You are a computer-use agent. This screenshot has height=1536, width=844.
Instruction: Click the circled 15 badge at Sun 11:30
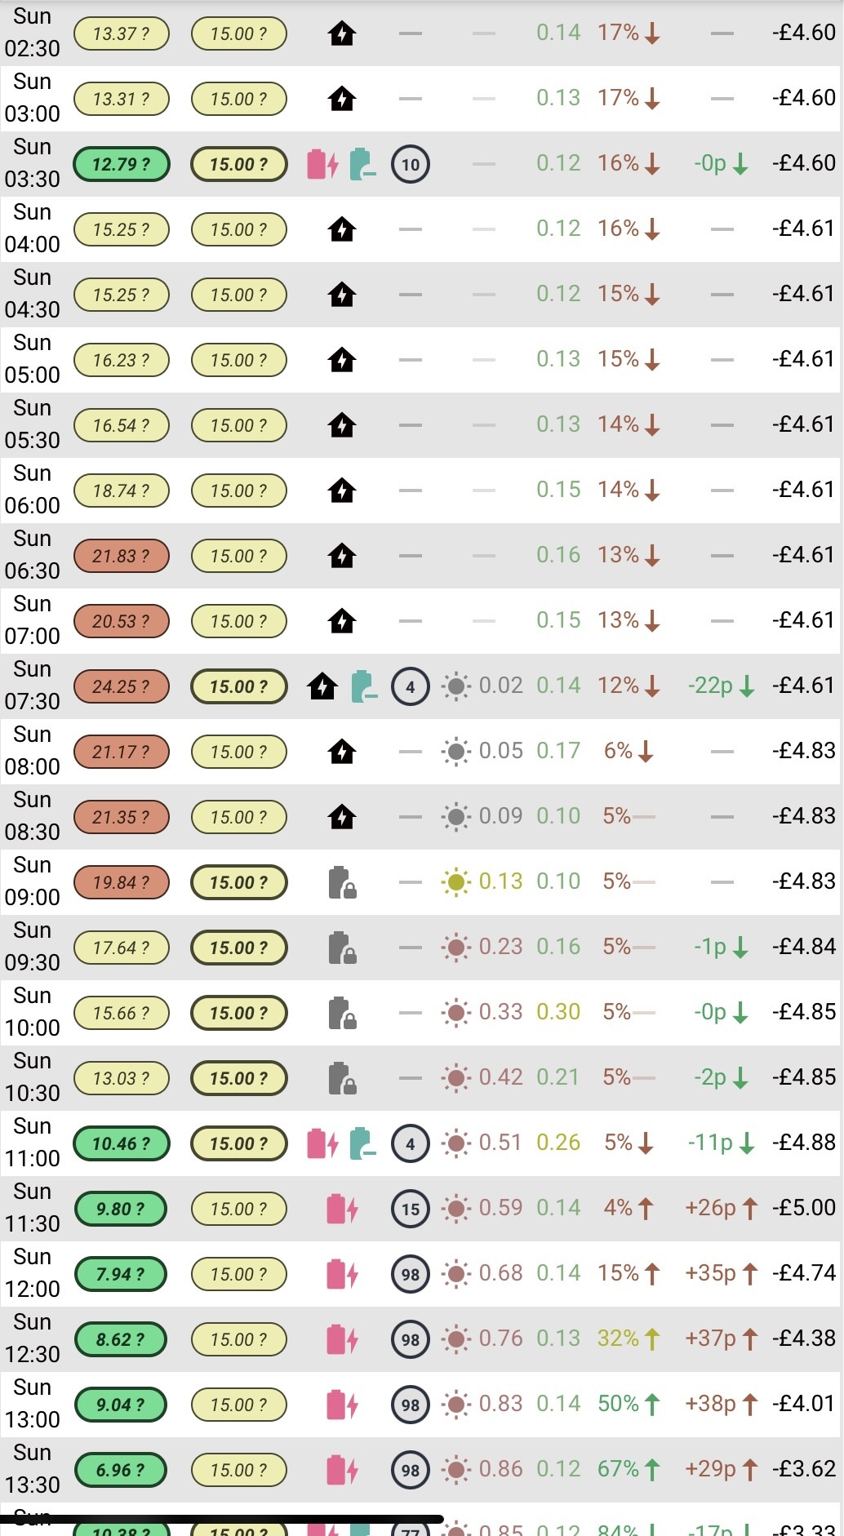[x=411, y=1209]
